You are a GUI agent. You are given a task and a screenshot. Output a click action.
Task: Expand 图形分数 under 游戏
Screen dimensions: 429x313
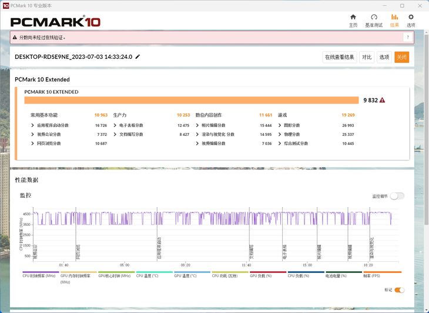(x=279, y=125)
